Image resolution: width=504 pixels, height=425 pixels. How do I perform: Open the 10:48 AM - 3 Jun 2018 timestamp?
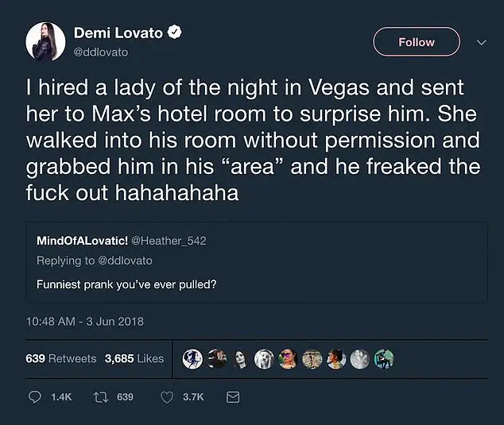(x=84, y=322)
